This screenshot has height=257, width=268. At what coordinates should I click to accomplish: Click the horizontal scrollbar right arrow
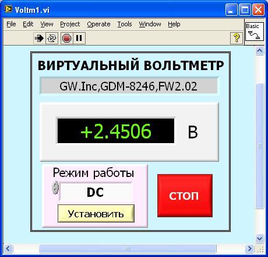(x=249, y=249)
